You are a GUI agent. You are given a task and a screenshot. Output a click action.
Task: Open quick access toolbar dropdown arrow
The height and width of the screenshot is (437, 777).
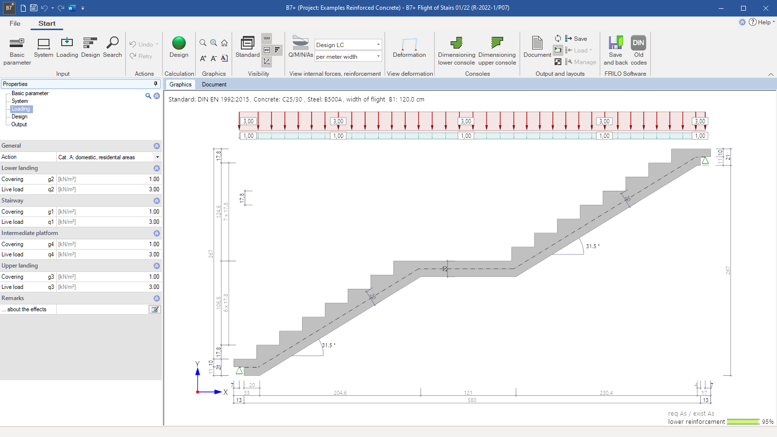tap(83, 8)
